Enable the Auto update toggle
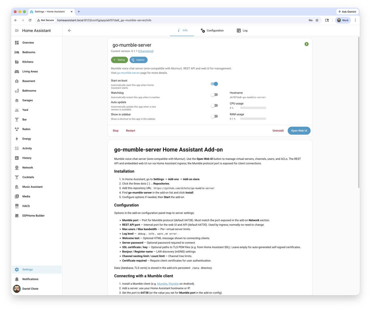This screenshot has height=310, width=371. click(214, 105)
